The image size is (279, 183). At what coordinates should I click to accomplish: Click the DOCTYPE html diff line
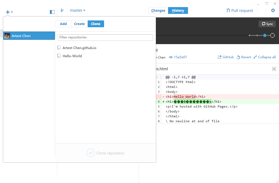(x=217, y=82)
